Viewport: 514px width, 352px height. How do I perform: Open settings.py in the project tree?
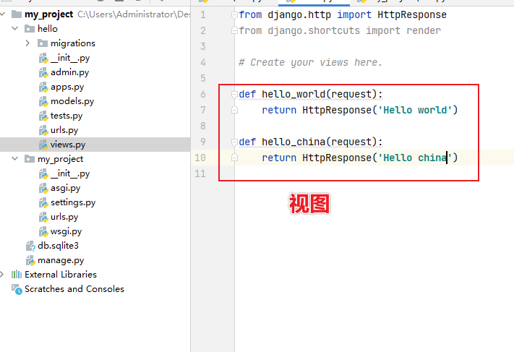(x=73, y=202)
